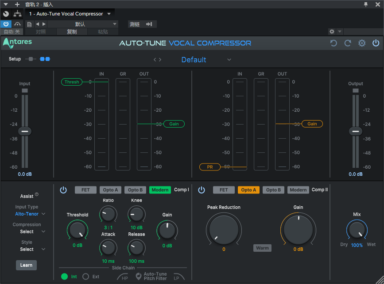Click the Ratio knob

[108, 214]
